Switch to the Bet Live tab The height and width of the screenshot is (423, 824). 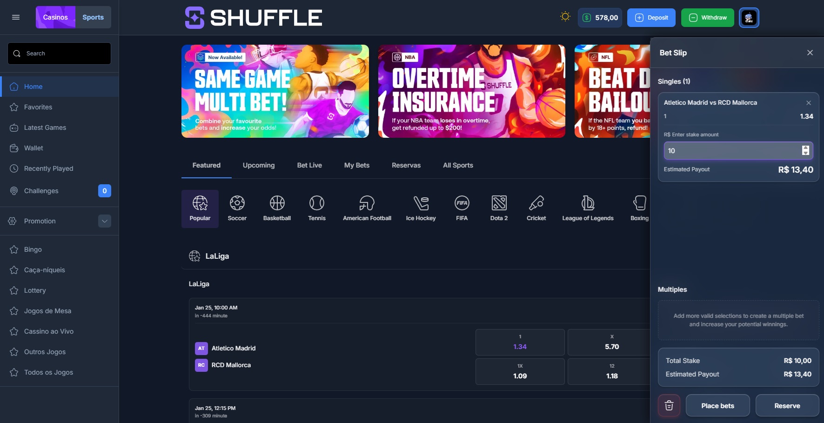point(309,165)
